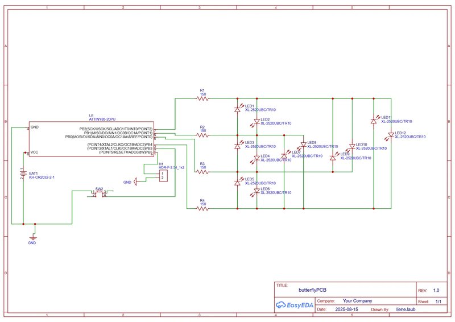Select the BAT1 designator text
The height and width of the screenshot is (322, 455).
click(34, 174)
